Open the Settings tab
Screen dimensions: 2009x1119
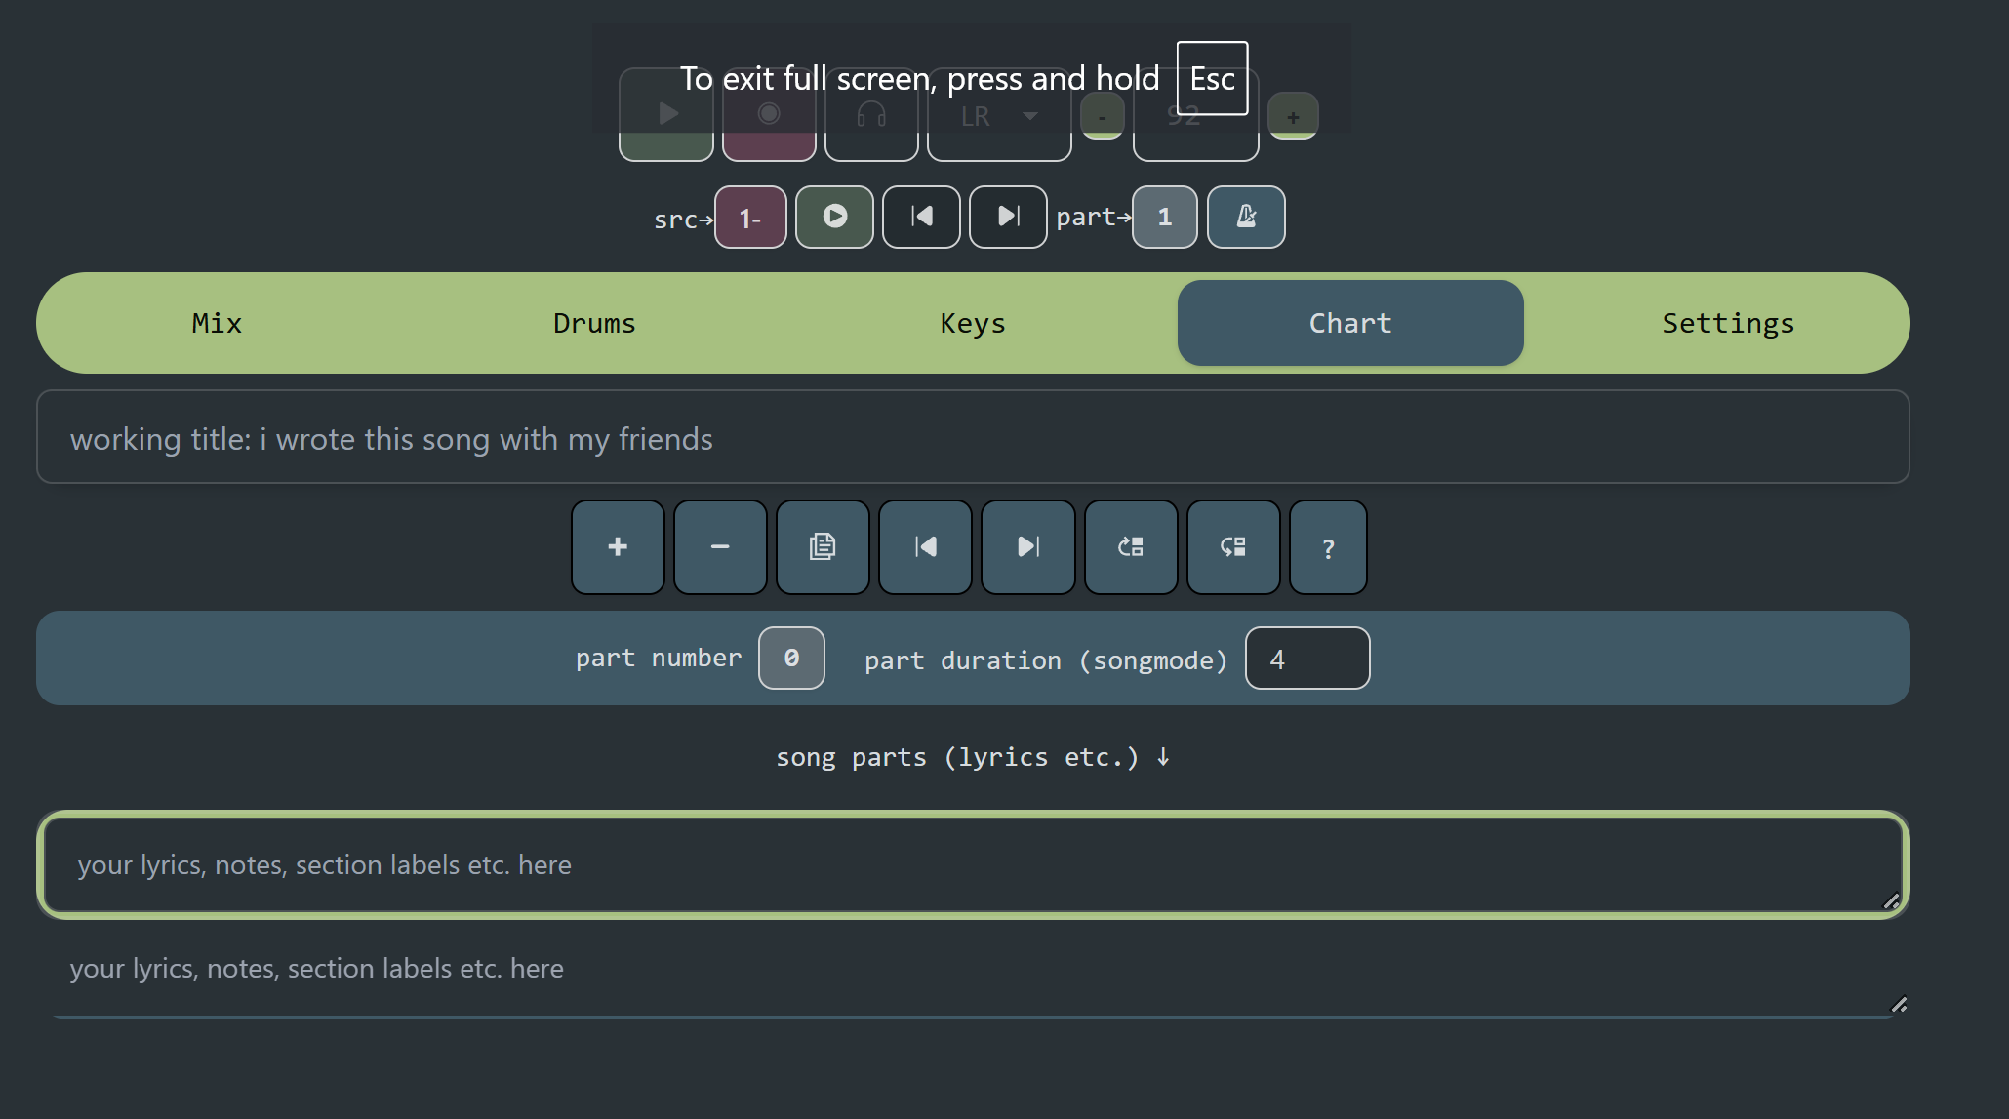pos(1728,323)
